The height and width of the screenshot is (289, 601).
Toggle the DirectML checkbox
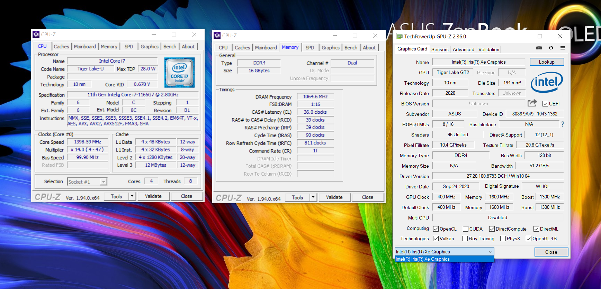[x=536, y=229]
